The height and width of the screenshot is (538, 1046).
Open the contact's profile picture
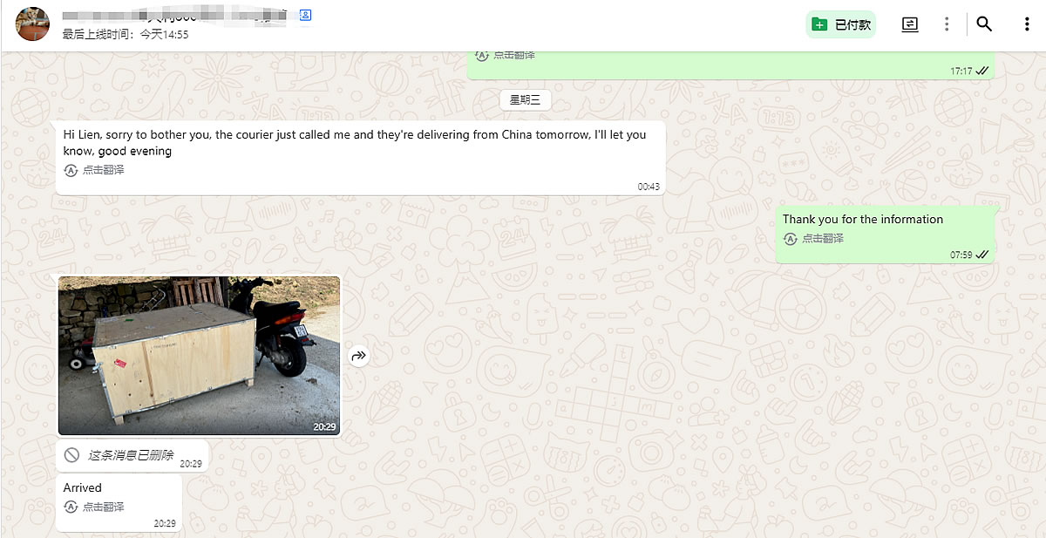pos(32,24)
